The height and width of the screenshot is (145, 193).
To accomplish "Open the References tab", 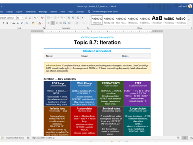I will tap(30, 12).
